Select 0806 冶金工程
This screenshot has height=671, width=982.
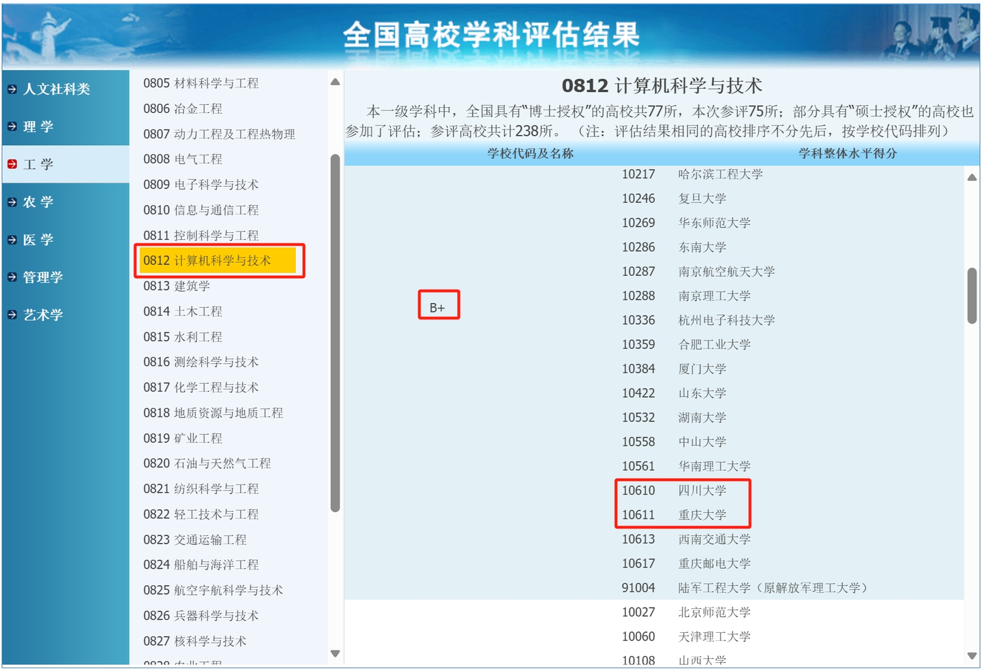183,109
